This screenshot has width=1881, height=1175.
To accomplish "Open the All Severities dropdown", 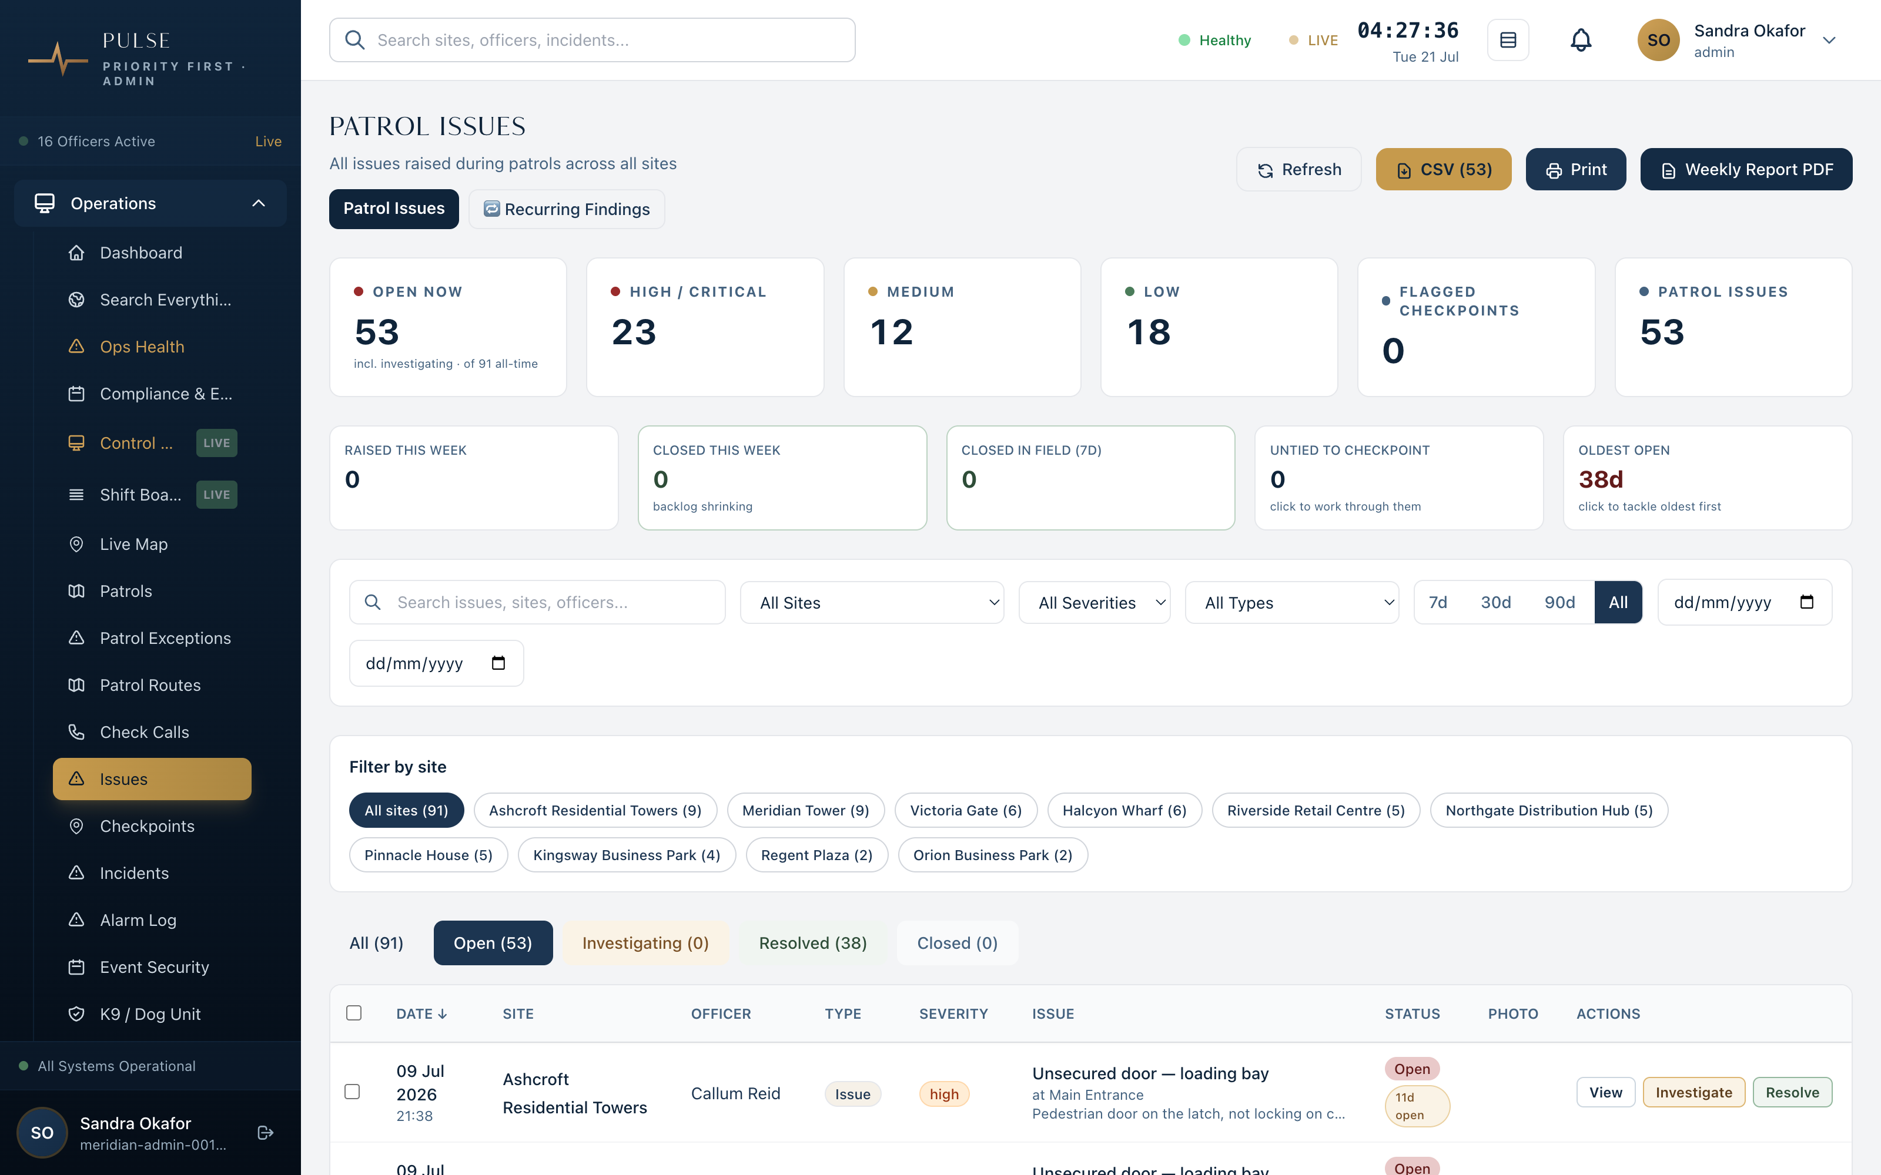I will tap(1095, 602).
